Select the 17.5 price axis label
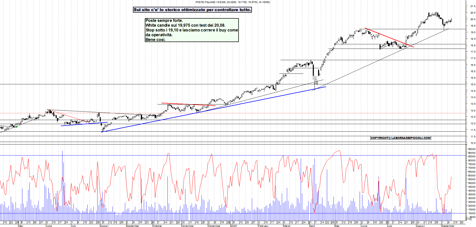 click(x=473, y=52)
